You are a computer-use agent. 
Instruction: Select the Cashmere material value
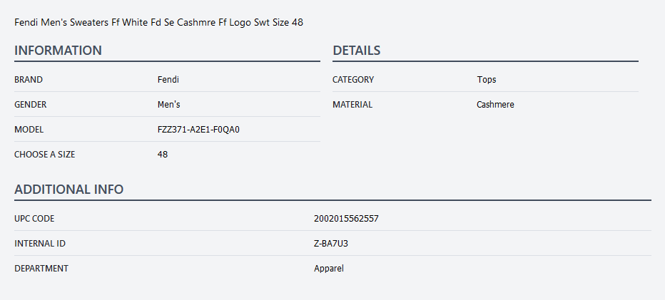point(495,105)
